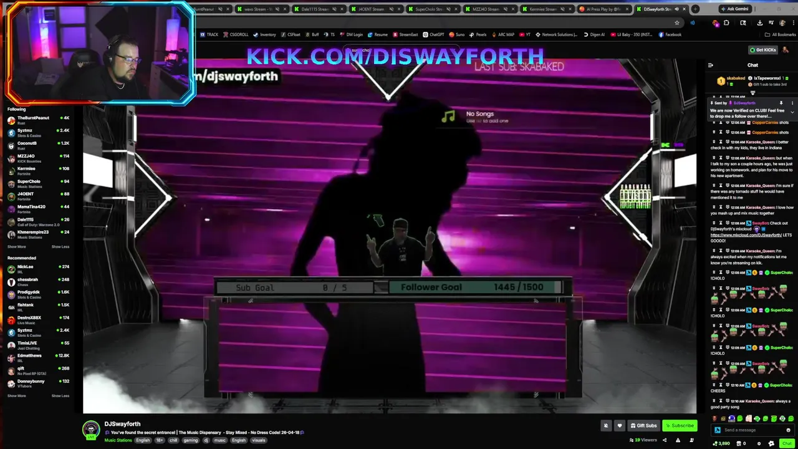Bookmark this page with star icon
Screen dimensions: 798x449
(x=677, y=22)
